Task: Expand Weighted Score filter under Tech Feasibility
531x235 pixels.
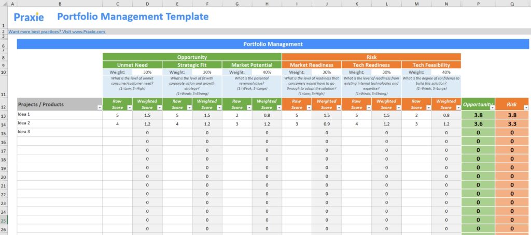Action: 457,107
